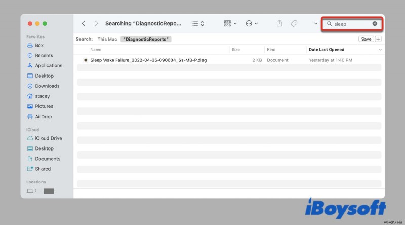Open iCloud Drive in the sidebar
Viewport: 405px width, 225px height.
coord(49,138)
